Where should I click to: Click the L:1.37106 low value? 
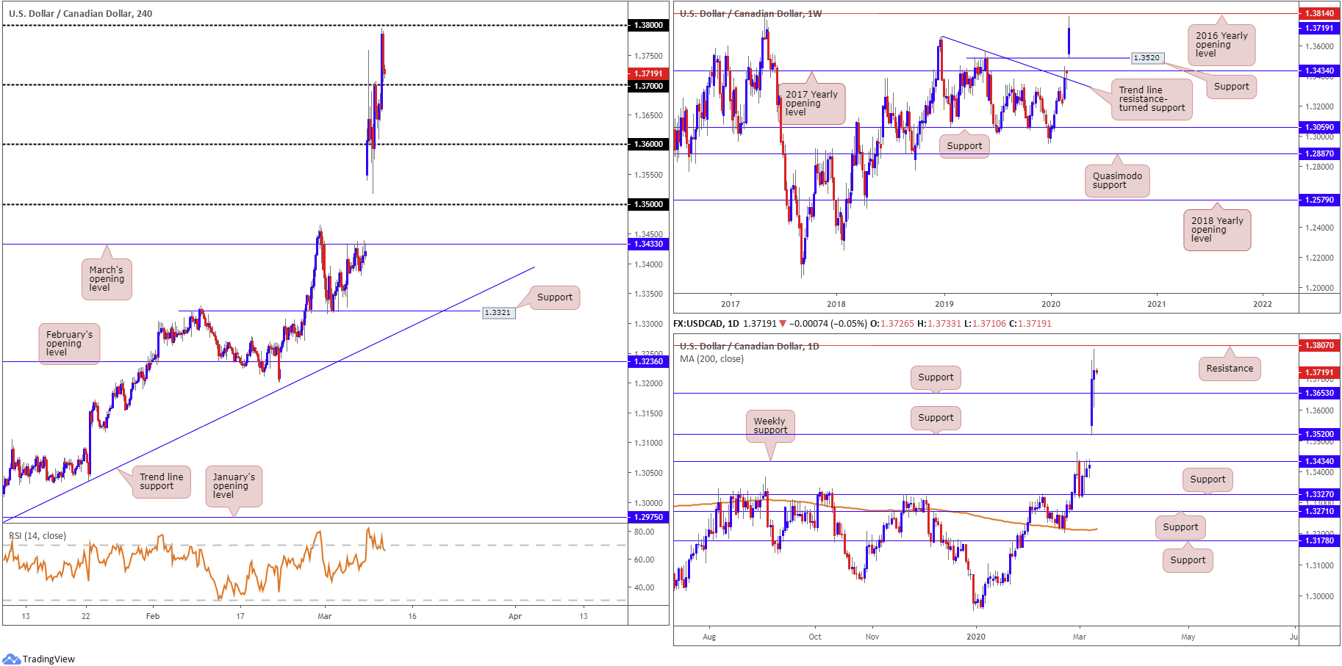985,324
